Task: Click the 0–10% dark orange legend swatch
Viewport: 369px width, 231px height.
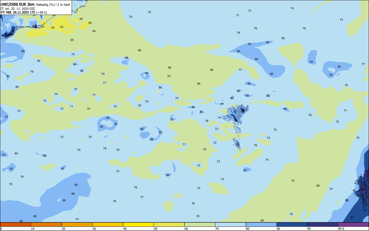Action: (16, 224)
